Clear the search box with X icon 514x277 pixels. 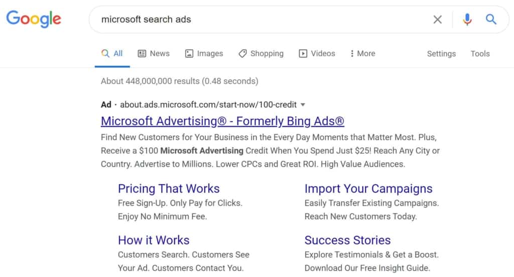[x=438, y=20]
